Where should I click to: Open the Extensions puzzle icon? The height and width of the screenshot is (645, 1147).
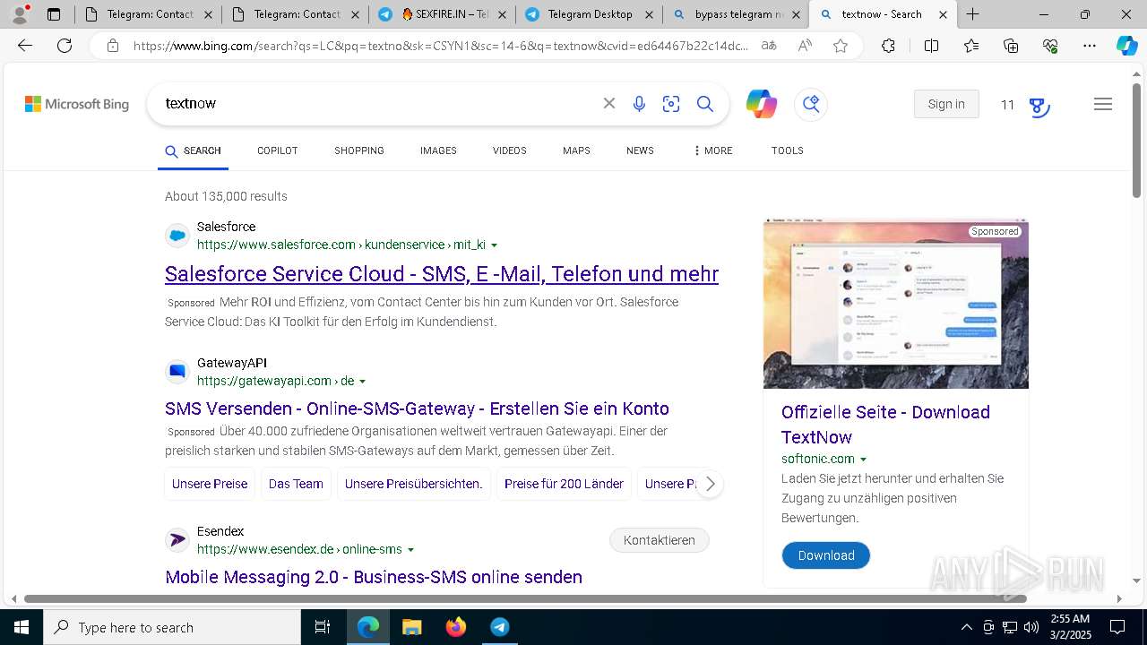pyautogui.click(x=888, y=46)
